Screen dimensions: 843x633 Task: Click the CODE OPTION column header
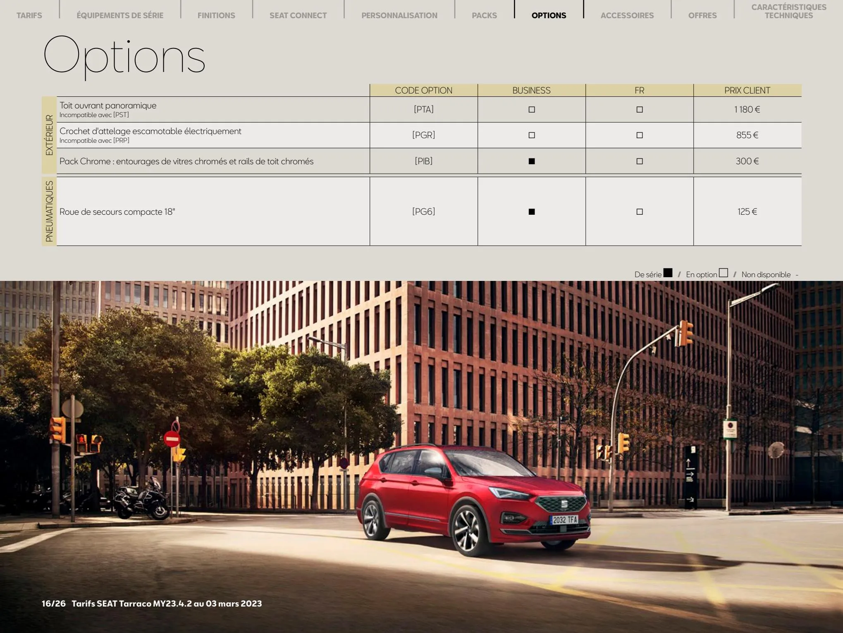[424, 90]
